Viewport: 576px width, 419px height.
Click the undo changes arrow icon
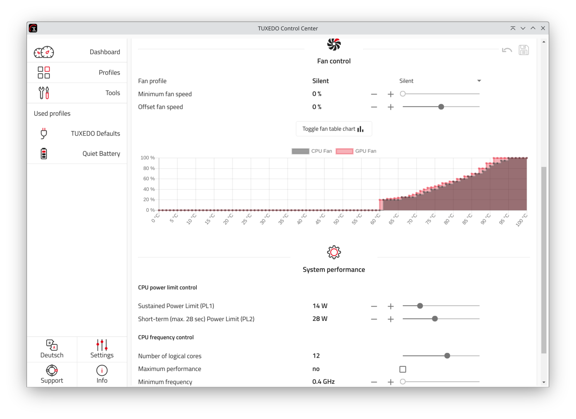click(x=507, y=50)
